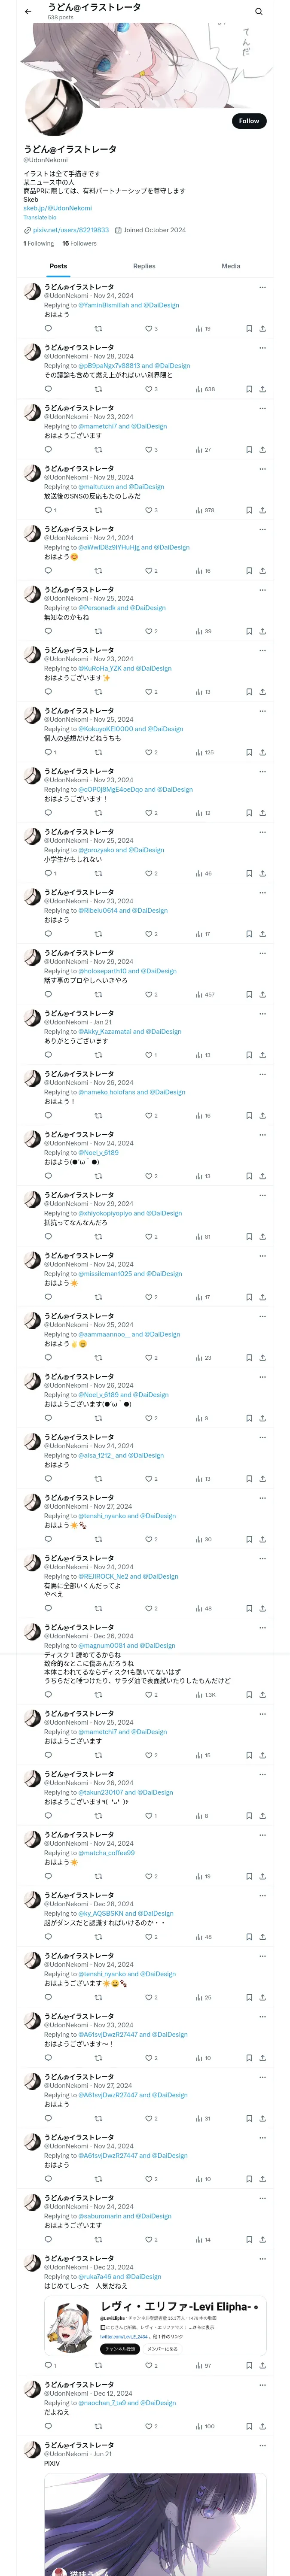This screenshot has height=2576, width=290.
Task: View the 16 Followers list
Action: click(79, 243)
